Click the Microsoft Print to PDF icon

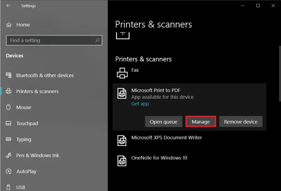[122, 93]
